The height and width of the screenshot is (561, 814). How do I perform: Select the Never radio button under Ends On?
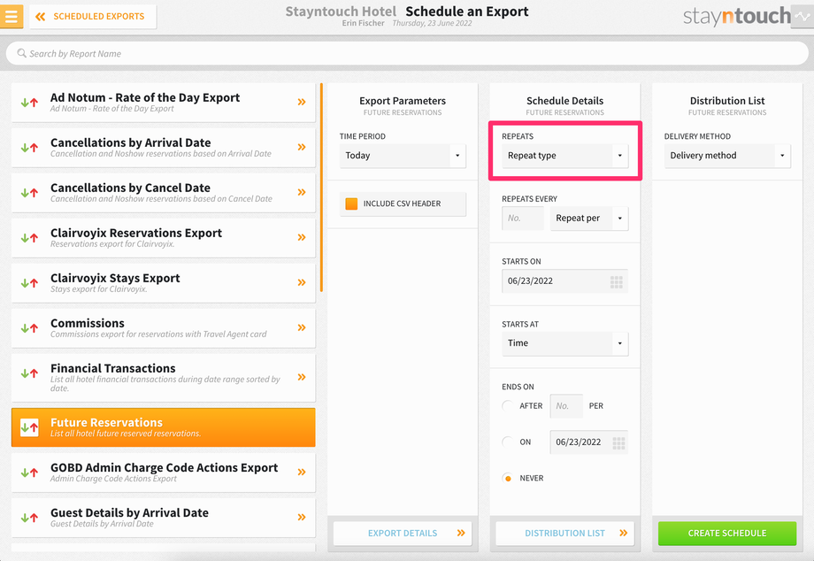pos(508,478)
